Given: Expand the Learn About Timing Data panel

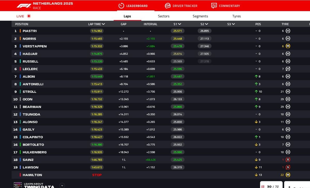Looking at the screenshot, I should coord(62,185).
